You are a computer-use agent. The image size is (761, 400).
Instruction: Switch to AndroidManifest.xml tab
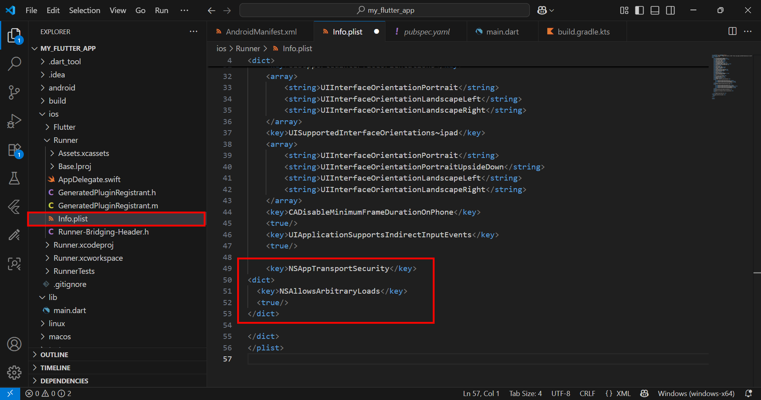pyautogui.click(x=261, y=32)
